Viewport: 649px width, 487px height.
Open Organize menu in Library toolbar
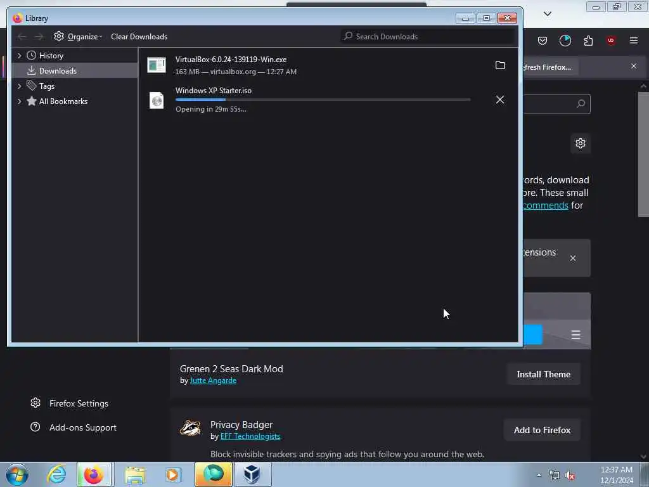coord(78,36)
